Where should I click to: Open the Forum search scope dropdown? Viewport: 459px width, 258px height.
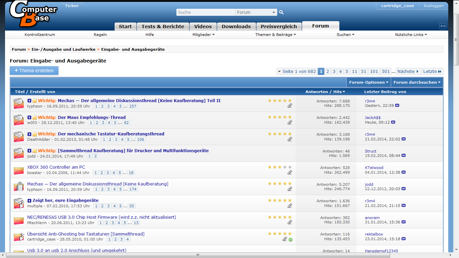(256, 12)
